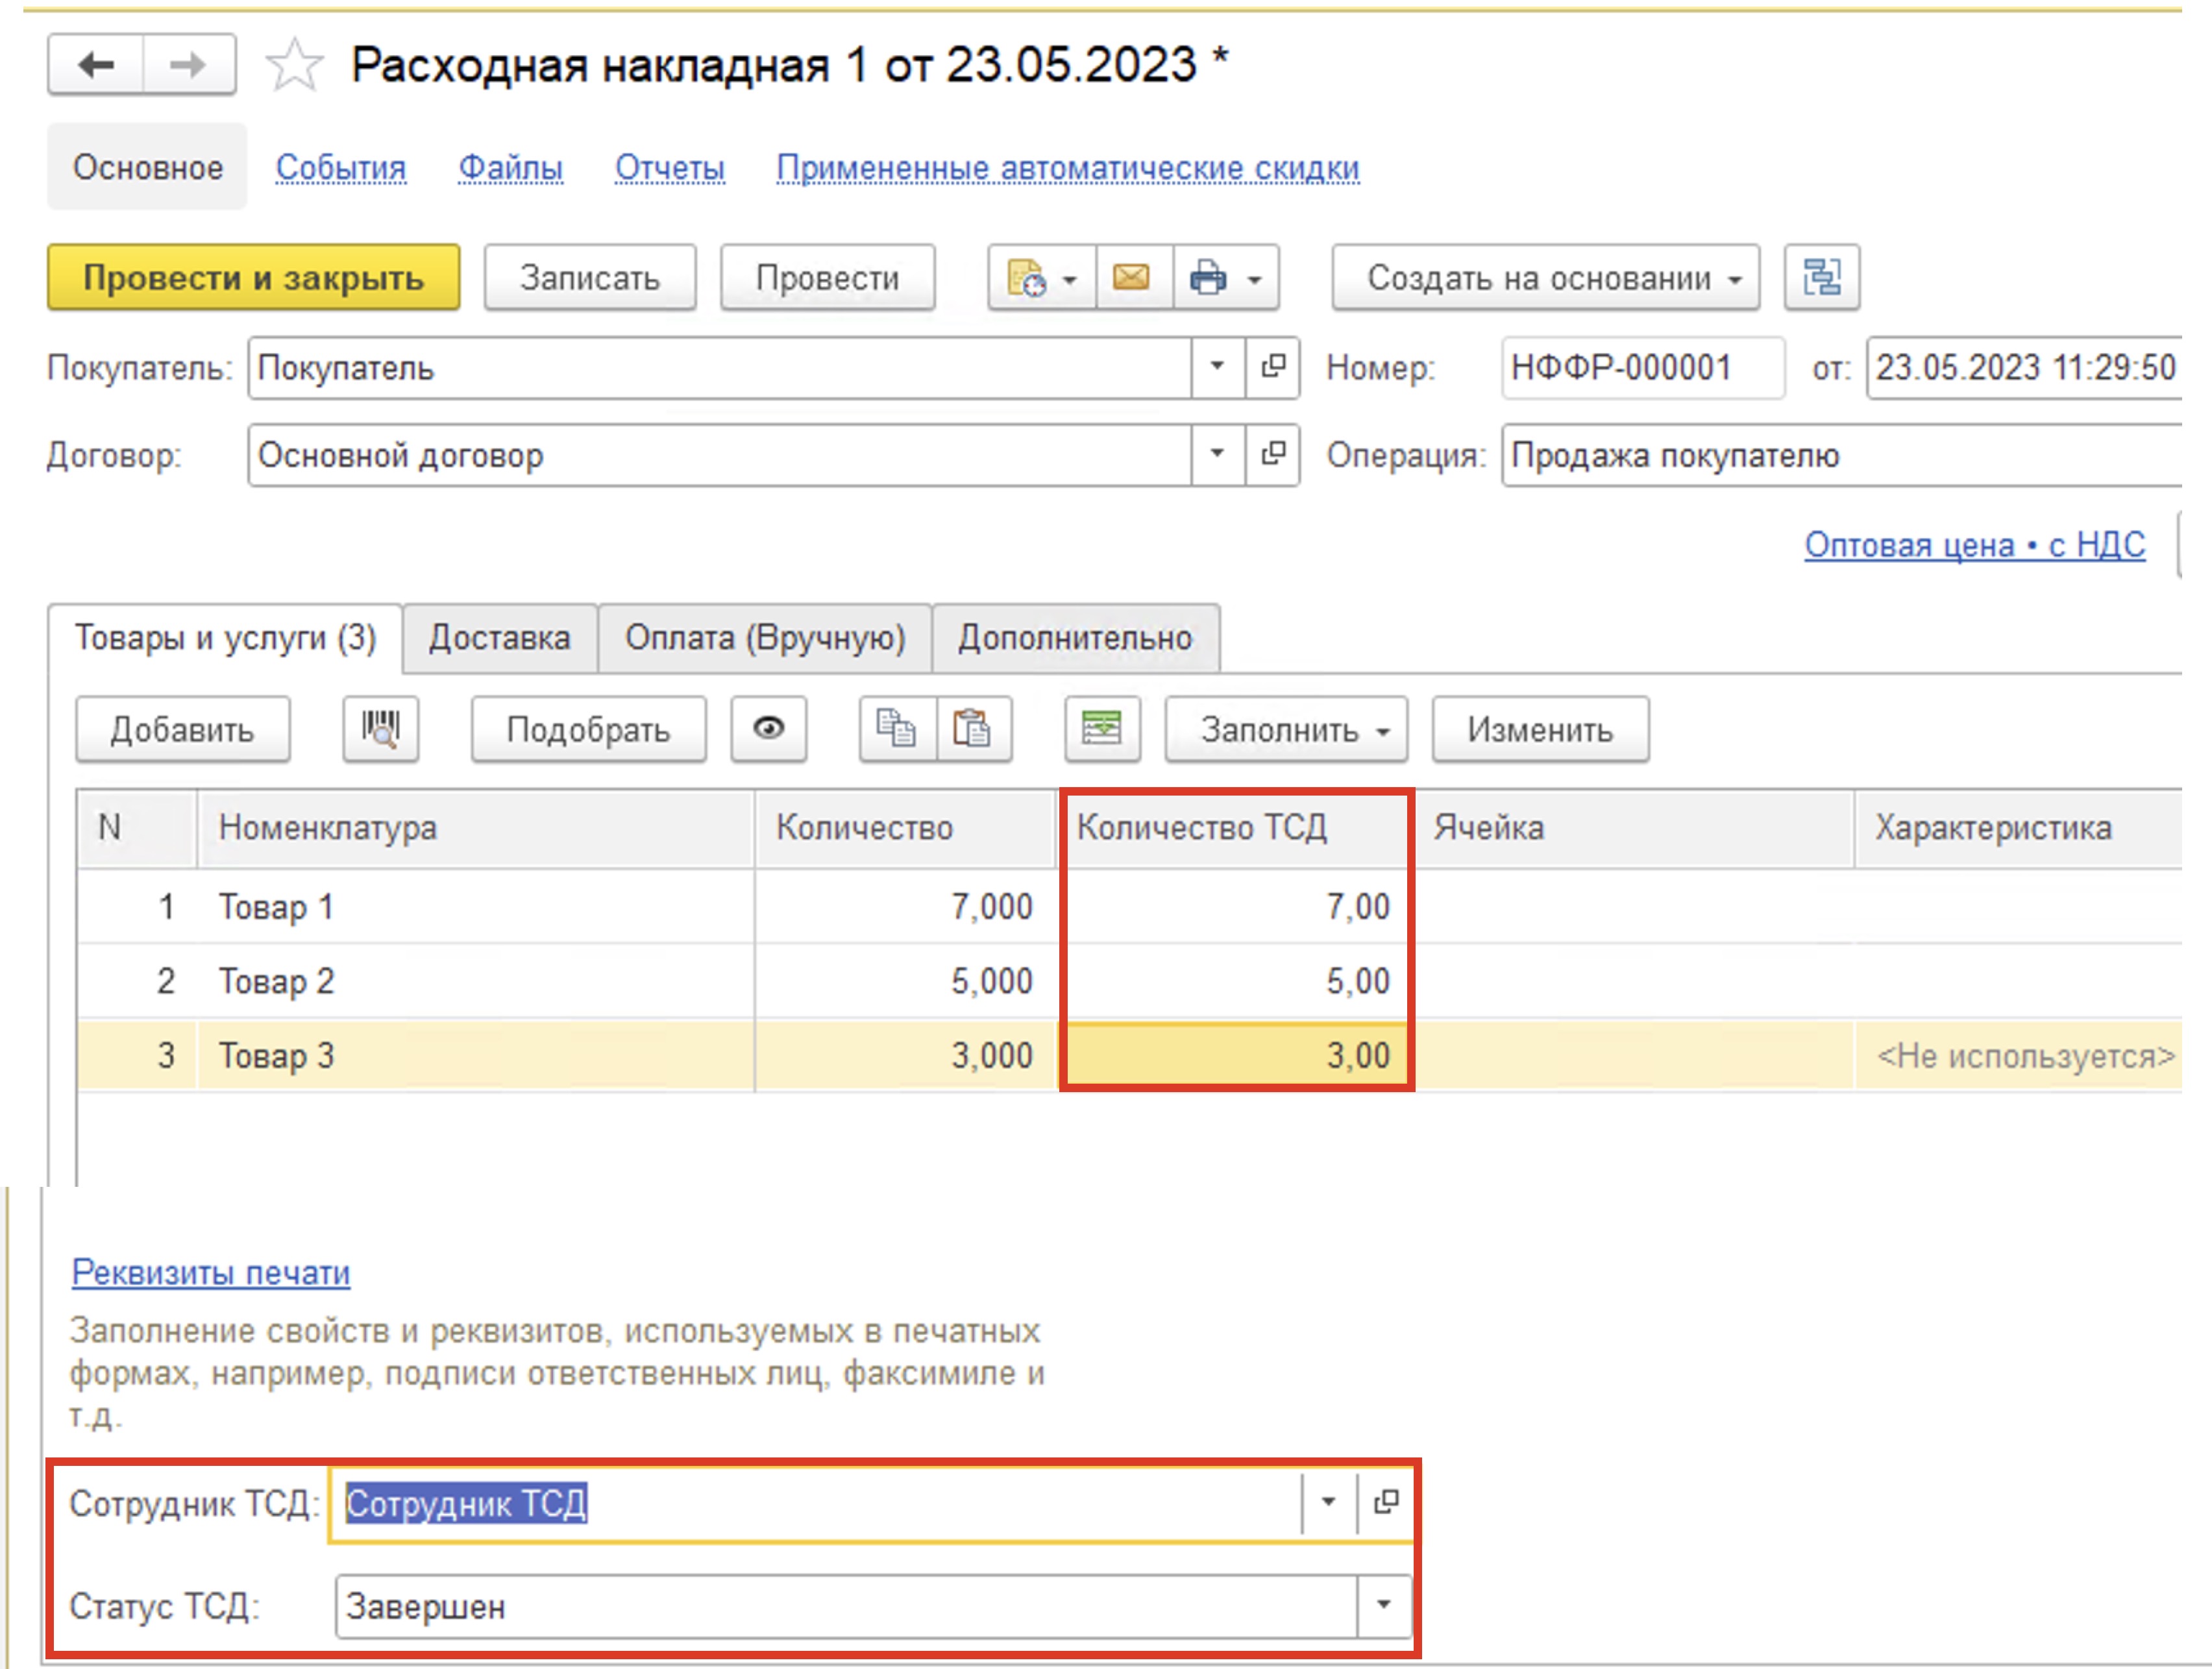Click the Характеристика column header
Screen dimensions: 2212x1669
click(x=2018, y=828)
